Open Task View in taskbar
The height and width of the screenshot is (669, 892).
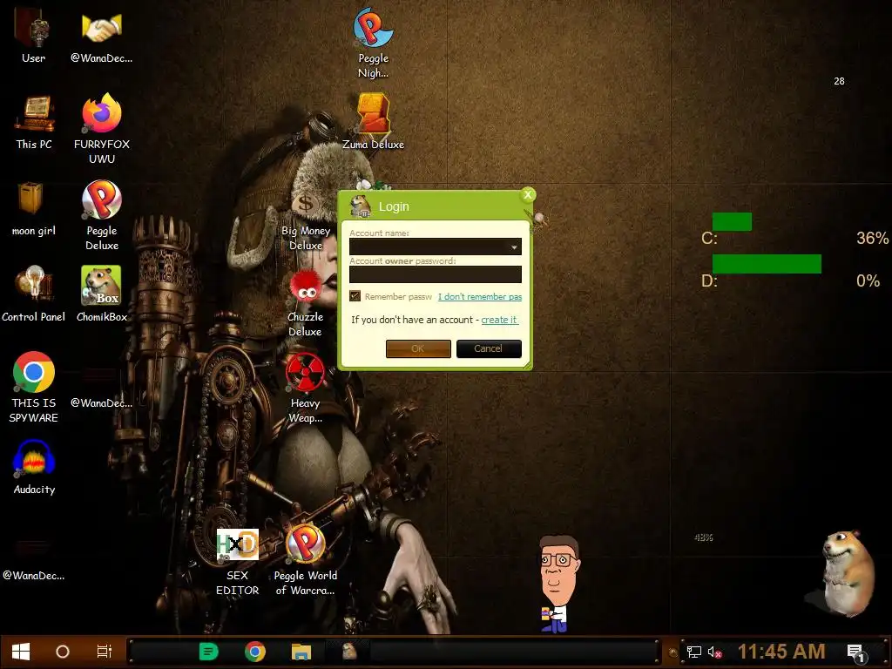tap(105, 652)
